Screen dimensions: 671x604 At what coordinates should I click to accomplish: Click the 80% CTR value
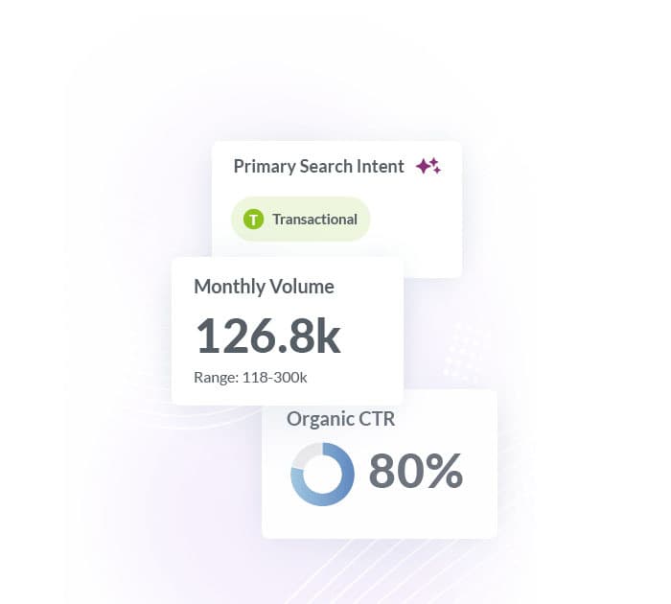point(415,471)
